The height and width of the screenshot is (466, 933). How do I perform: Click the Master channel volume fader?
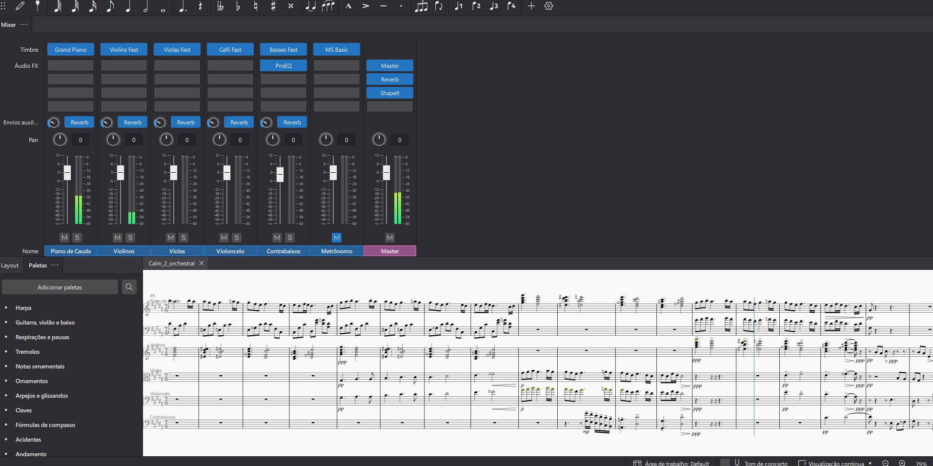pyautogui.click(x=386, y=172)
